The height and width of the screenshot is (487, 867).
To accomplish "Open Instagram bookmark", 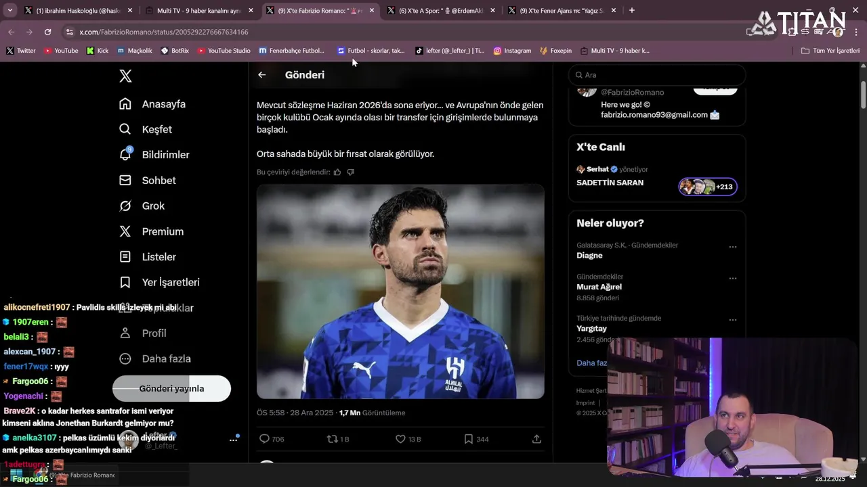I will (512, 51).
